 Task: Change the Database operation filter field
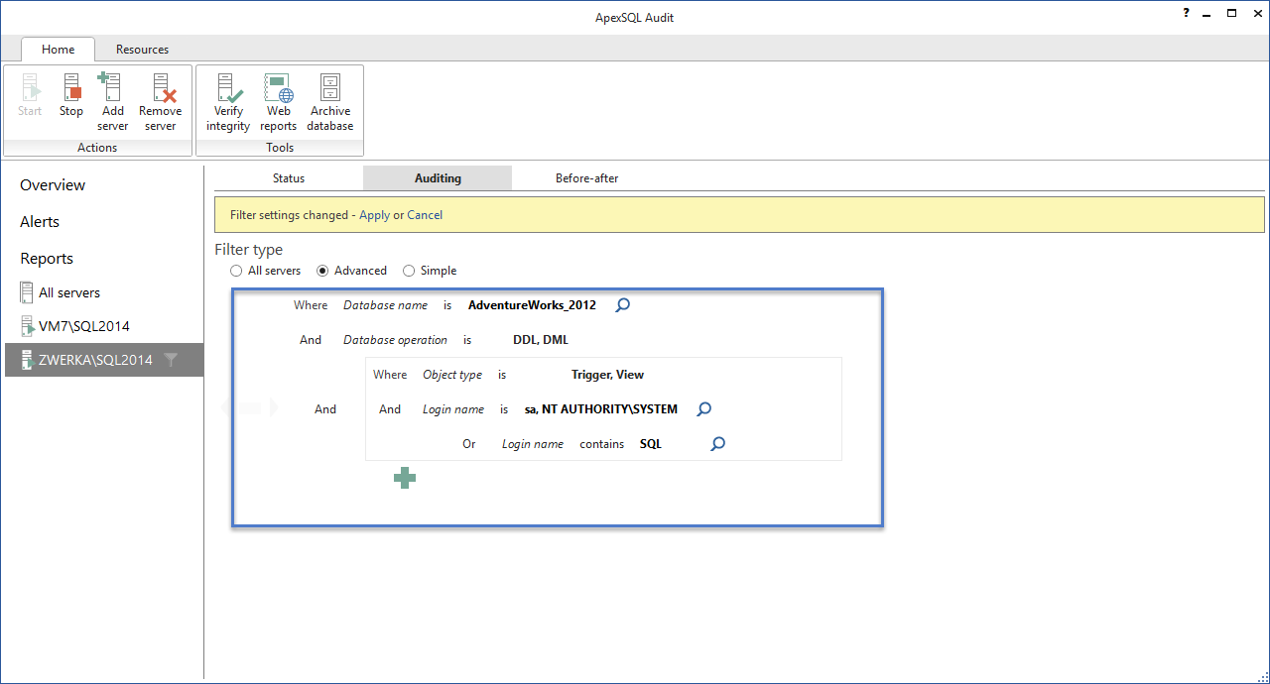(x=395, y=340)
